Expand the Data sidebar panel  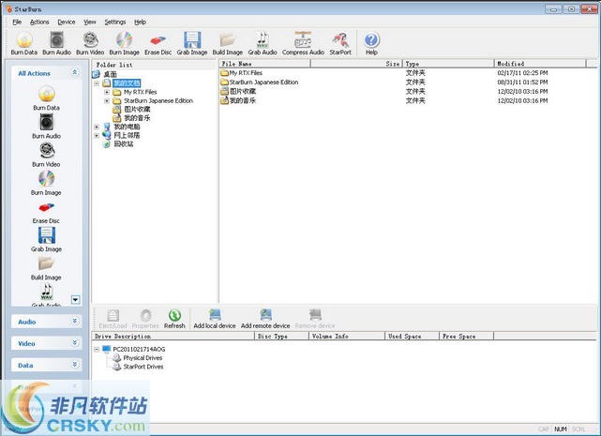[75, 365]
